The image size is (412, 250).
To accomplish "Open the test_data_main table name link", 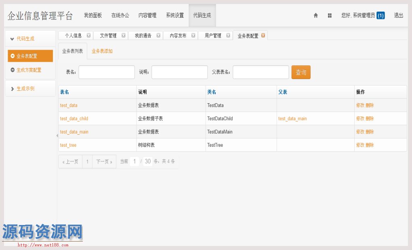I will [74, 132].
